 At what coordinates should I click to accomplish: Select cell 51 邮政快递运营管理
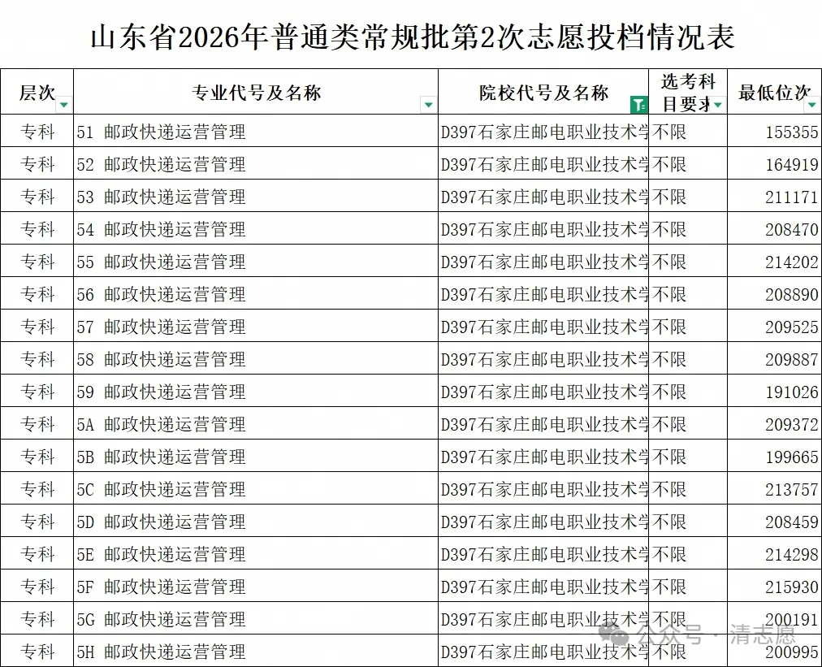pos(256,131)
